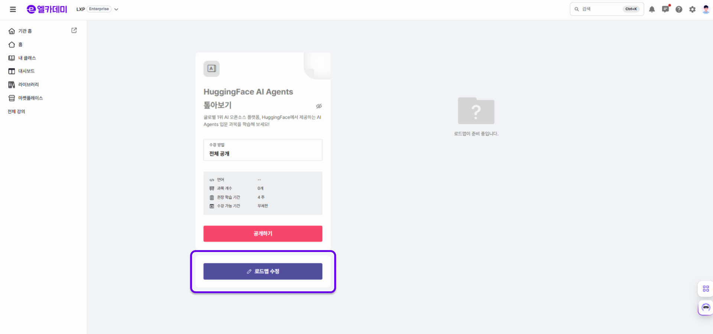Open 내 클래스 in sidebar
This screenshot has height=334, width=713.
(x=27, y=58)
